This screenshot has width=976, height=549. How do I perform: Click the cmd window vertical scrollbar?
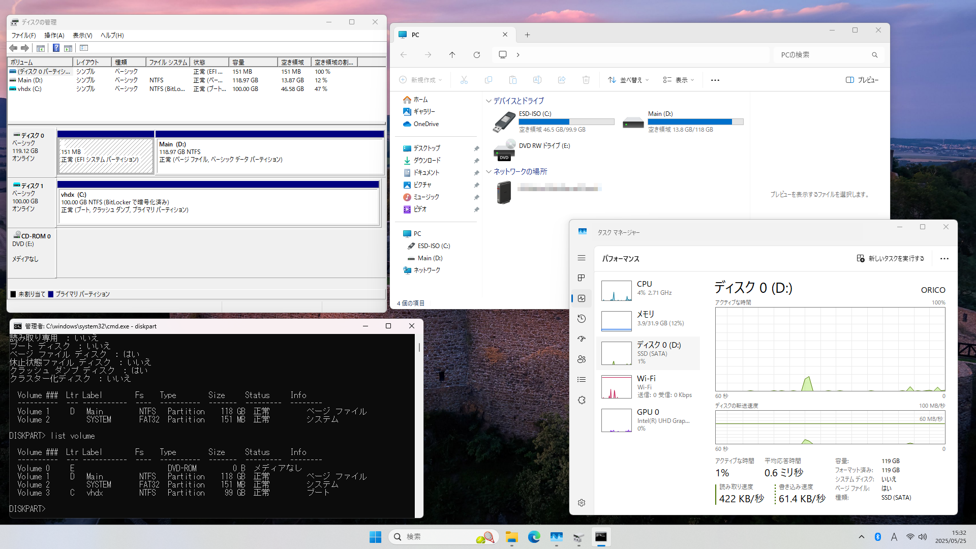tap(419, 348)
